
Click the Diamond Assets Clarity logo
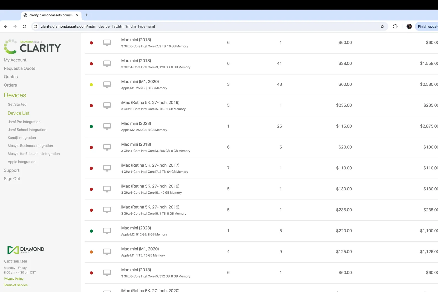pyautogui.click(x=32, y=46)
